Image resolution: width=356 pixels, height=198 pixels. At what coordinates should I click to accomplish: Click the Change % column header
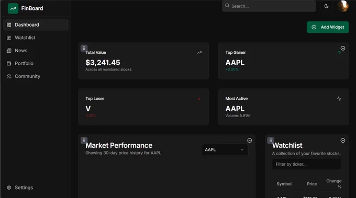point(334,184)
